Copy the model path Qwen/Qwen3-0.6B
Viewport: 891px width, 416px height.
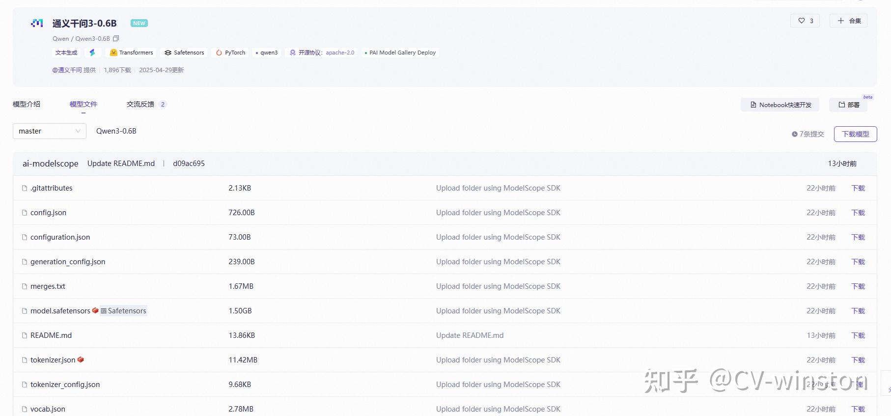[116, 38]
